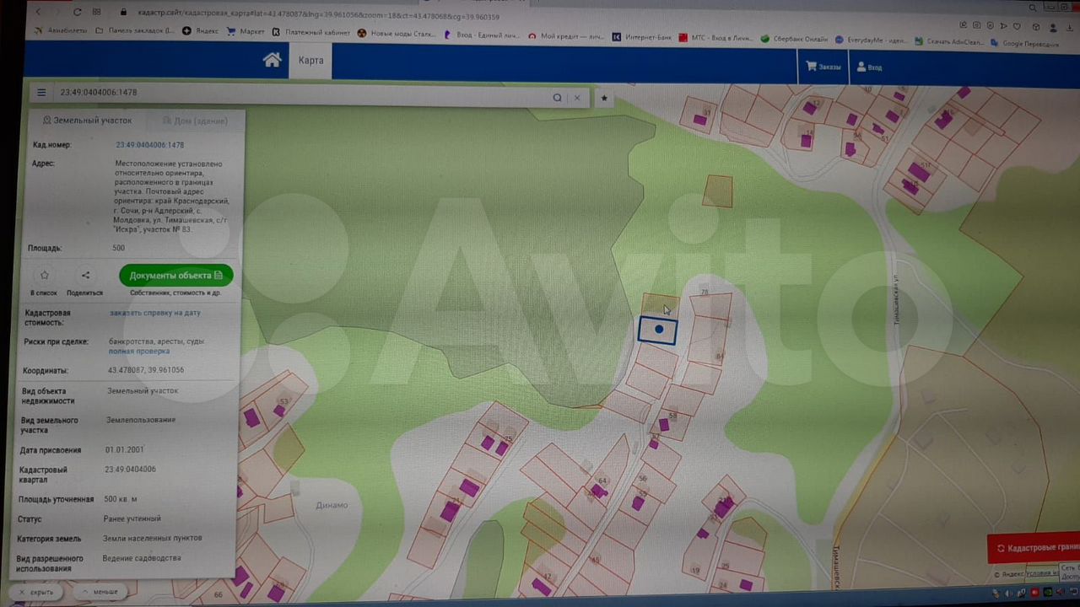Viewport: 1080px width, 607px height.
Task: Click the green Документы объекта button
Action: (175, 275)
